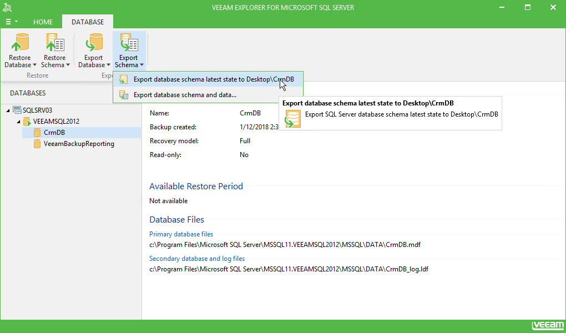This screenshot has height=333, width=566.
Task: Click the Secondary database and log files heading
Action: 197,259
